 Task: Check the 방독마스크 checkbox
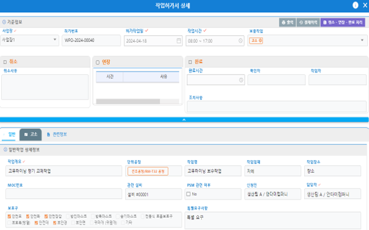[93, 216]
